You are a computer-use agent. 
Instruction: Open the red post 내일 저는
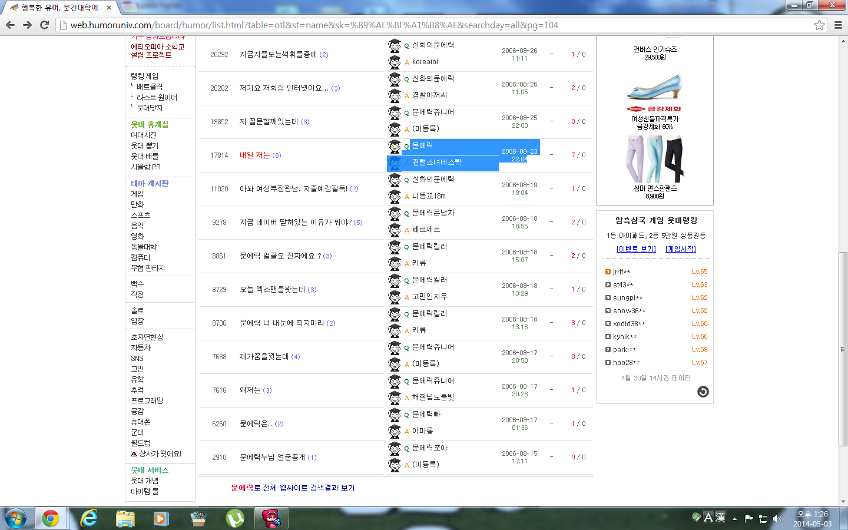click(x=254, y=155)
